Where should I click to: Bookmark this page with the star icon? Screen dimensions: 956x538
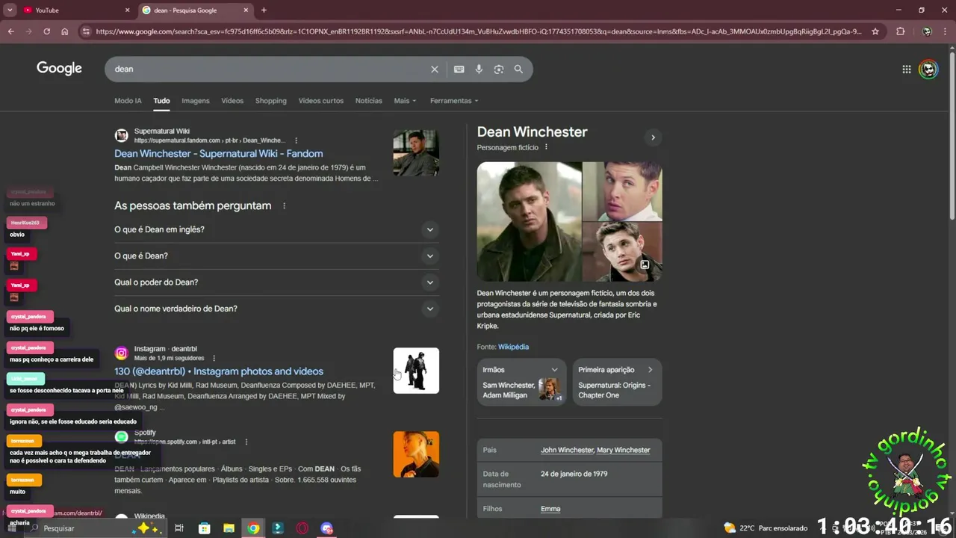pos(875,31)
